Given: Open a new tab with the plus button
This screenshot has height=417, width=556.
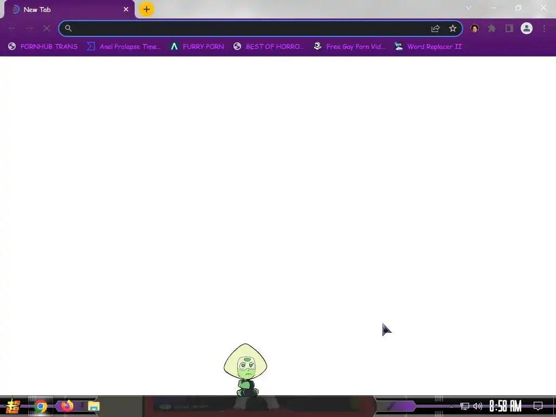Looking at the screenshot, I should [x=147, y=9].
